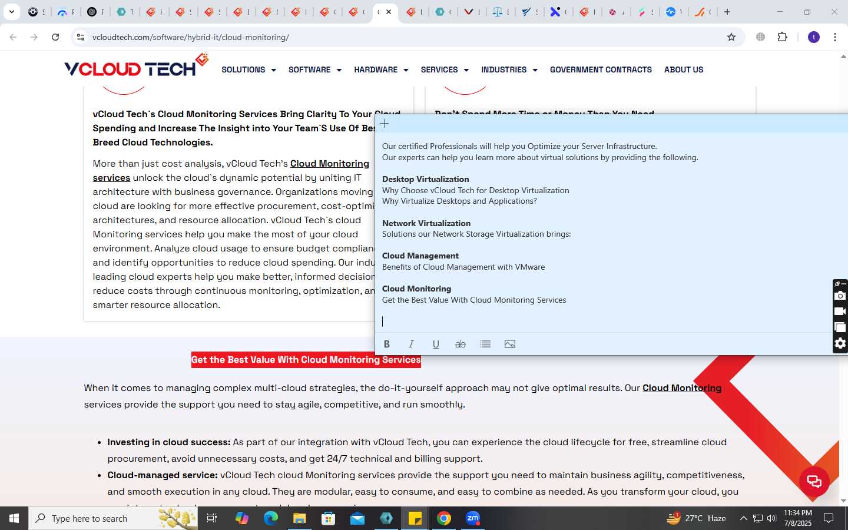
Task: Open a new browser tab
Action: coord(727,12)
